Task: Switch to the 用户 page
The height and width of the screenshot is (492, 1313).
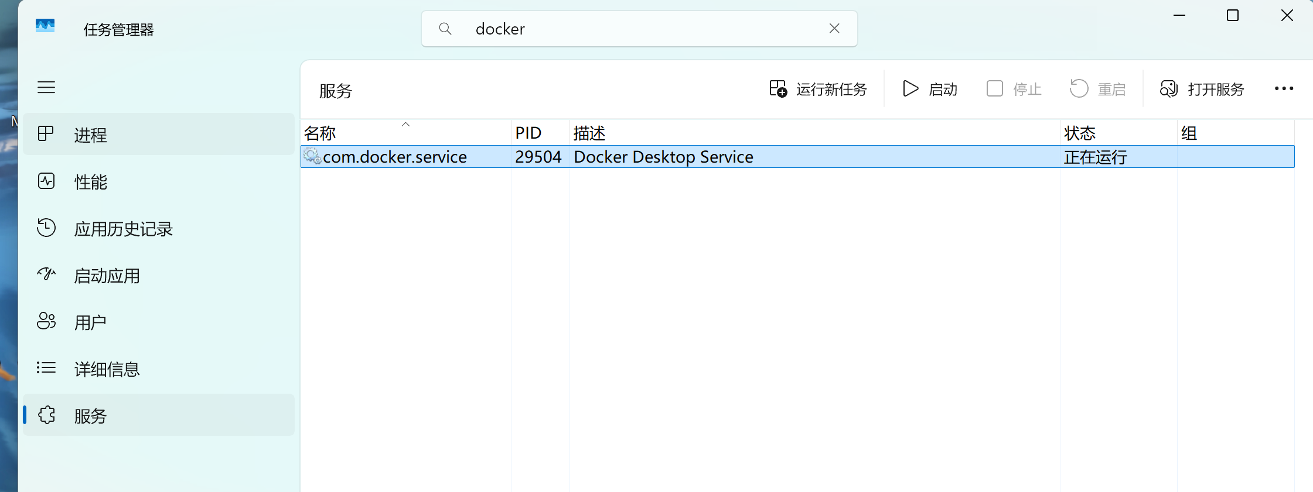Action: (x=158, y=322)
